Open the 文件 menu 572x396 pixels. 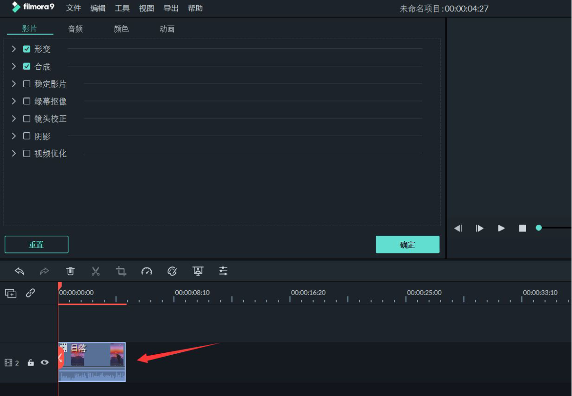point(73,8)
